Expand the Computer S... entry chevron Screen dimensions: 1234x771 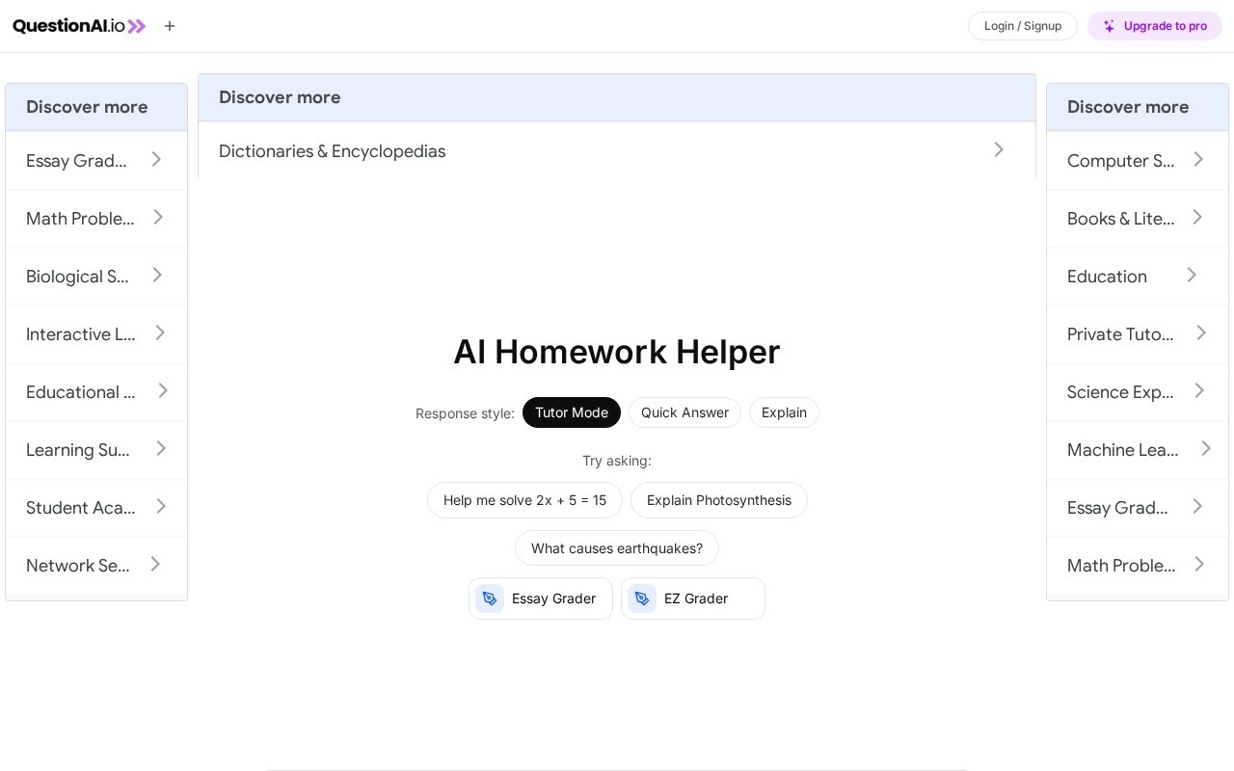click(x=1198, y=160)
